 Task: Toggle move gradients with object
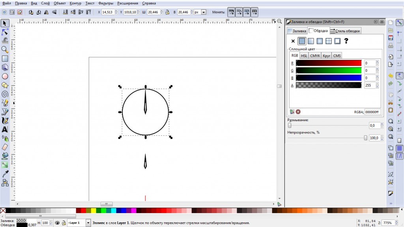point(247,12)
